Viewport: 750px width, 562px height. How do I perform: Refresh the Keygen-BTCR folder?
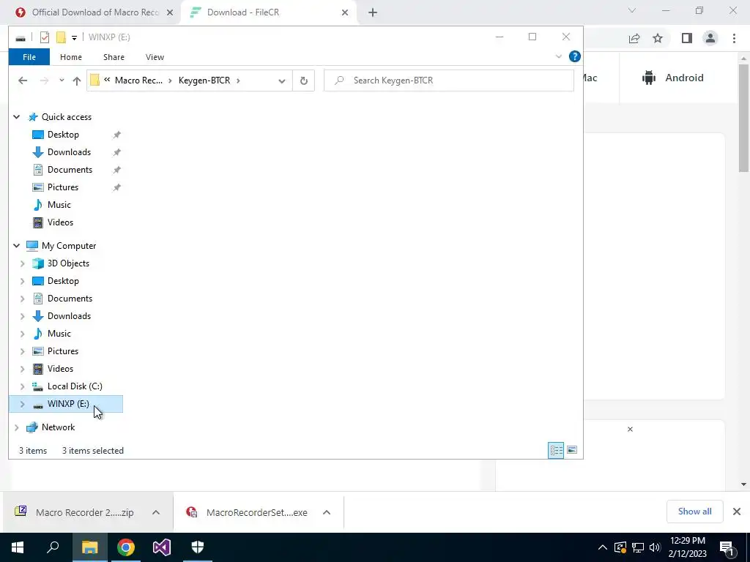303,80
